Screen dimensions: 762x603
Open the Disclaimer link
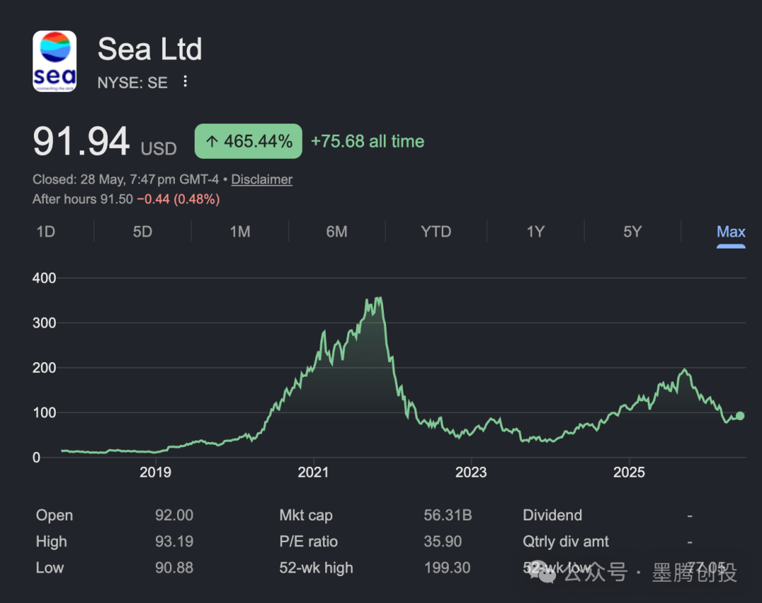[262, 179]
